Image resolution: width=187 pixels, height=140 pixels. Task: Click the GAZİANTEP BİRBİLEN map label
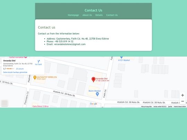47,77
